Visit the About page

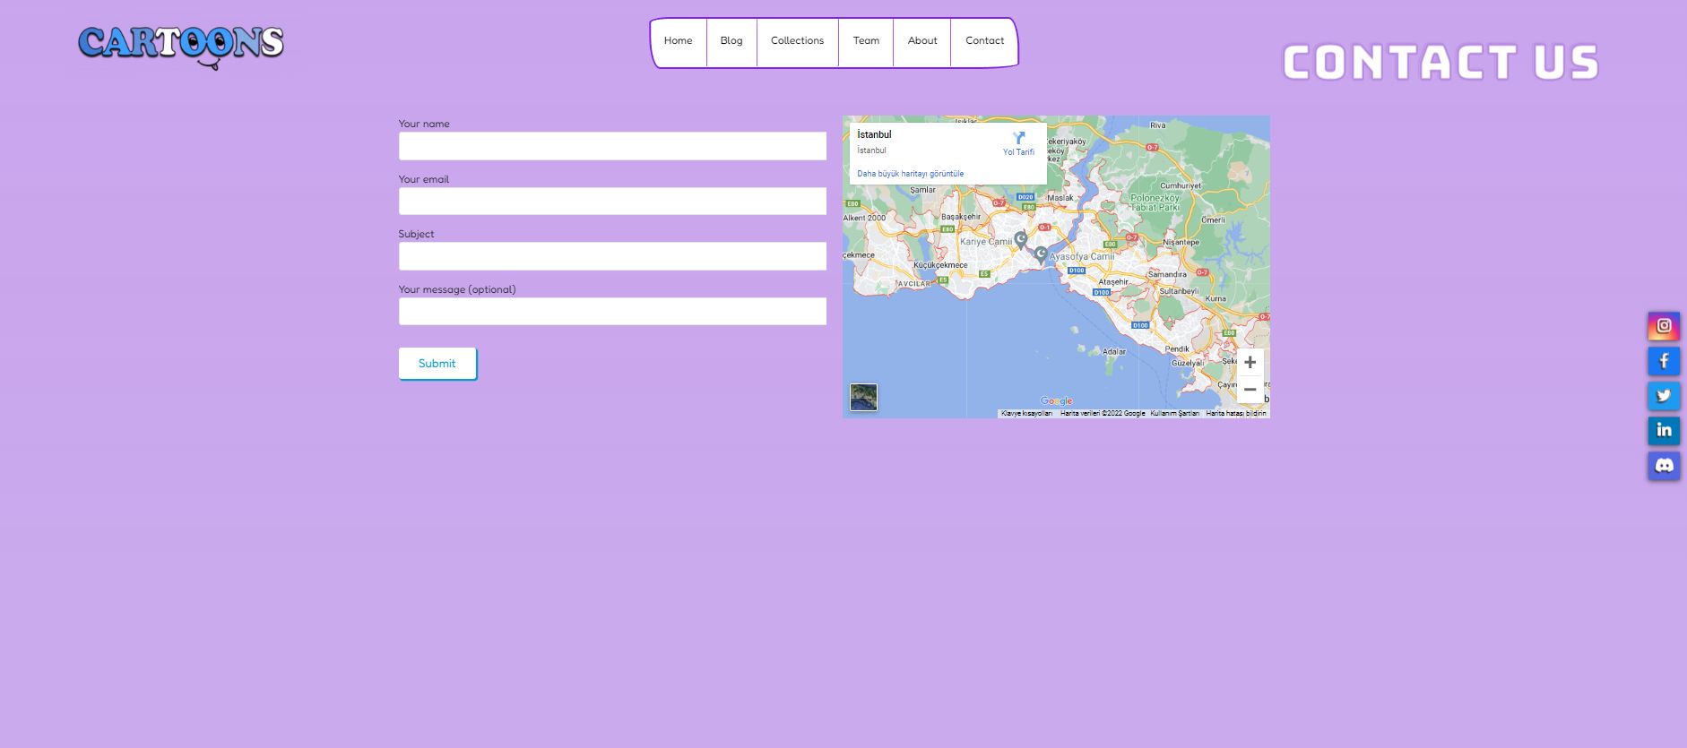tap(922, 41)
